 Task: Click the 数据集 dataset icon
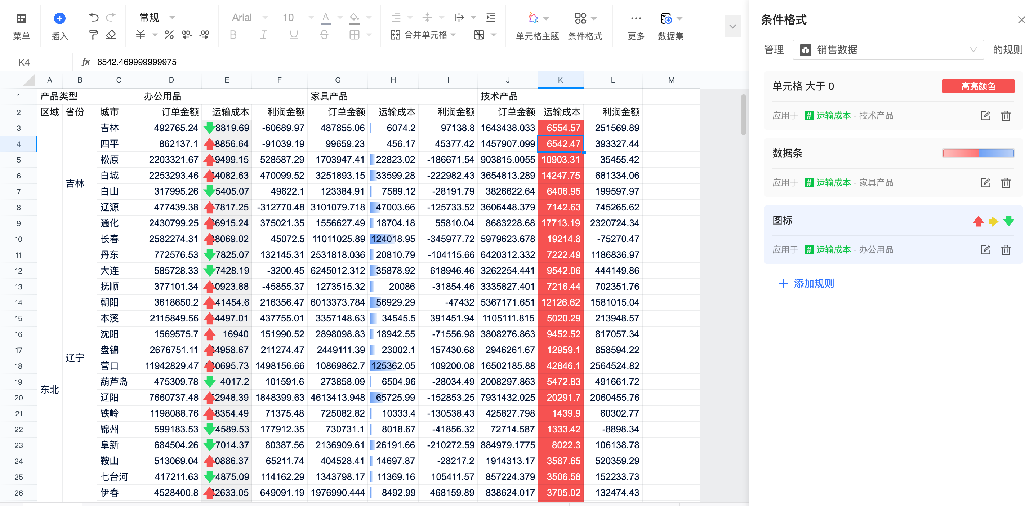666,18
